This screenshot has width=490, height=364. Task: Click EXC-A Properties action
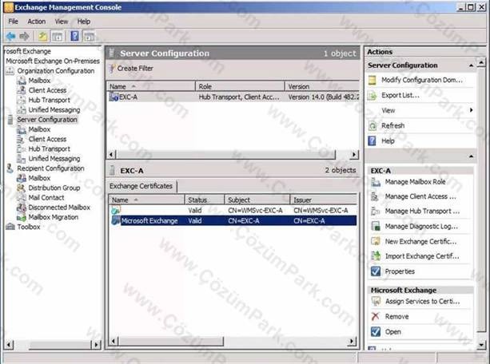point(400,271)
